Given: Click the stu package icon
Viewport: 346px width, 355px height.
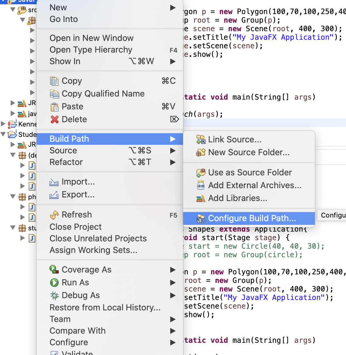Looking at the screenshot, I should (x=22, y=228).
